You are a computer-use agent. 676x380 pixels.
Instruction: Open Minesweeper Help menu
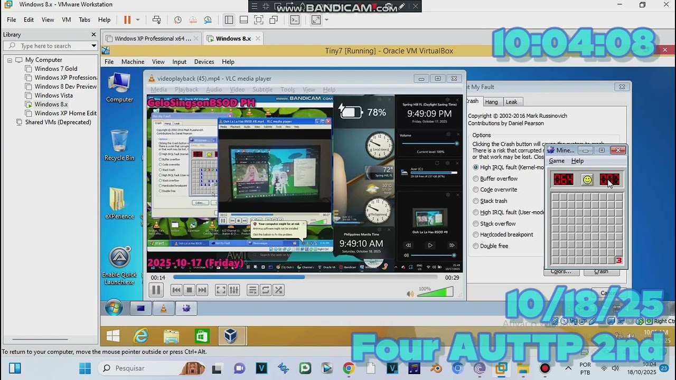[578, 161]
